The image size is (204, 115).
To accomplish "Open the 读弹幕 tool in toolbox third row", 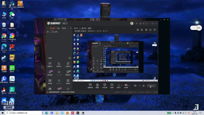I will (x=50, y=82).
